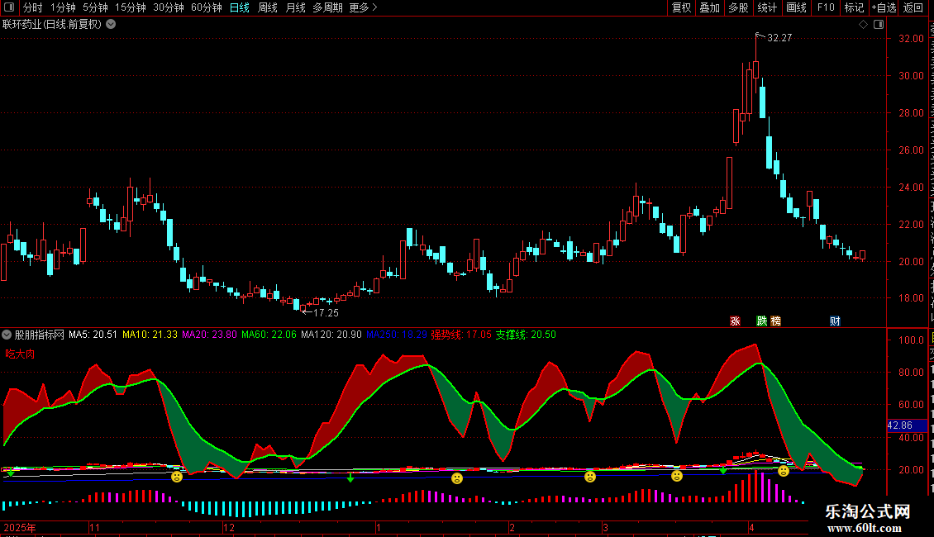Click the 42.86 current value tag
Screen dimensions: 934x537
coord(907,425)
